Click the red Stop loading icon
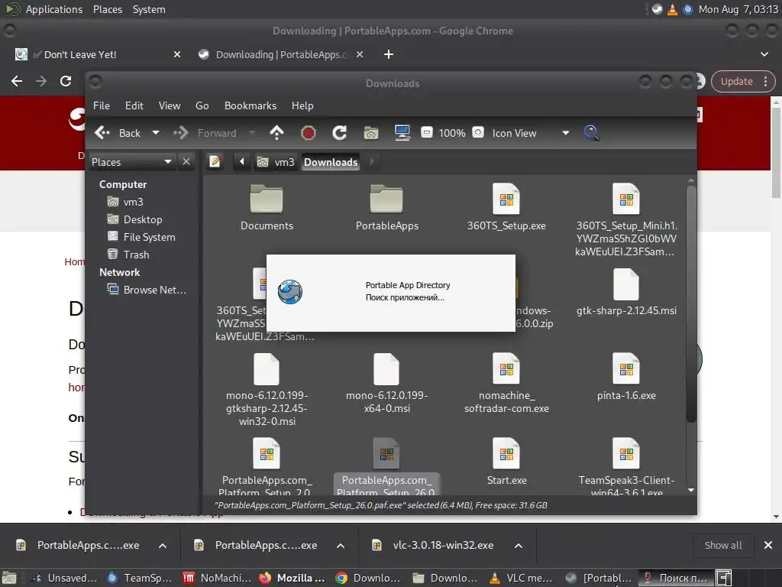 pos(309,133)
